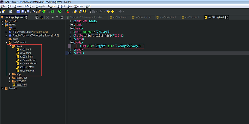The image size is (249, 124).
Task: Expand the WEB-INF folder
Action: 10,81
